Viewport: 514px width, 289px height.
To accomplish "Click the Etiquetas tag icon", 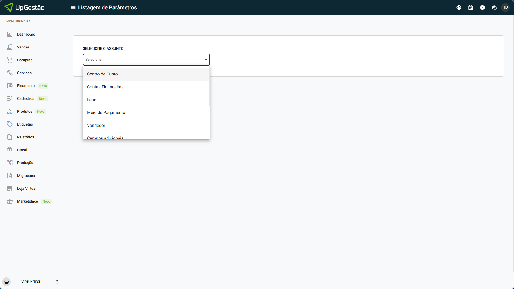I will pyautogui.click(x=10, y=124).
